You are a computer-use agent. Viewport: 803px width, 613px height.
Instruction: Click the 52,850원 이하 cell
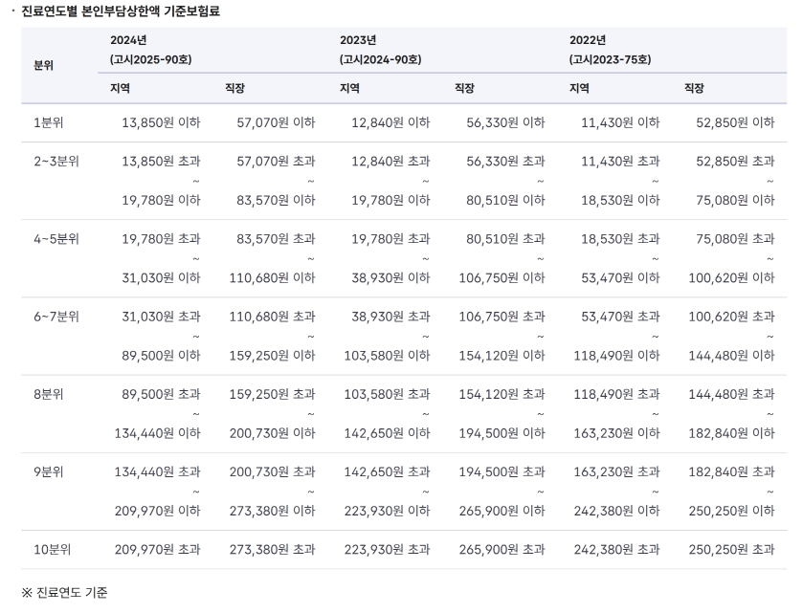(x=735, y=122)
